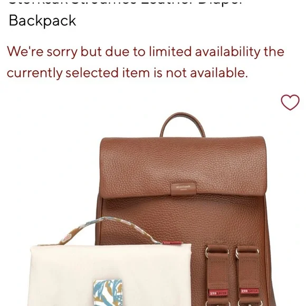Click the cream changing pad pouch

pos(111,275)
